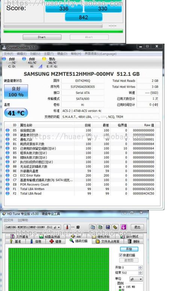Switch to the 文件夹占用率 folder usage tab
Viewport: 188px width, 291px height.
point(108,241)
